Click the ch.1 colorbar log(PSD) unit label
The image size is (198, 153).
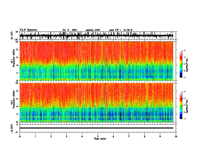[187, 65]
